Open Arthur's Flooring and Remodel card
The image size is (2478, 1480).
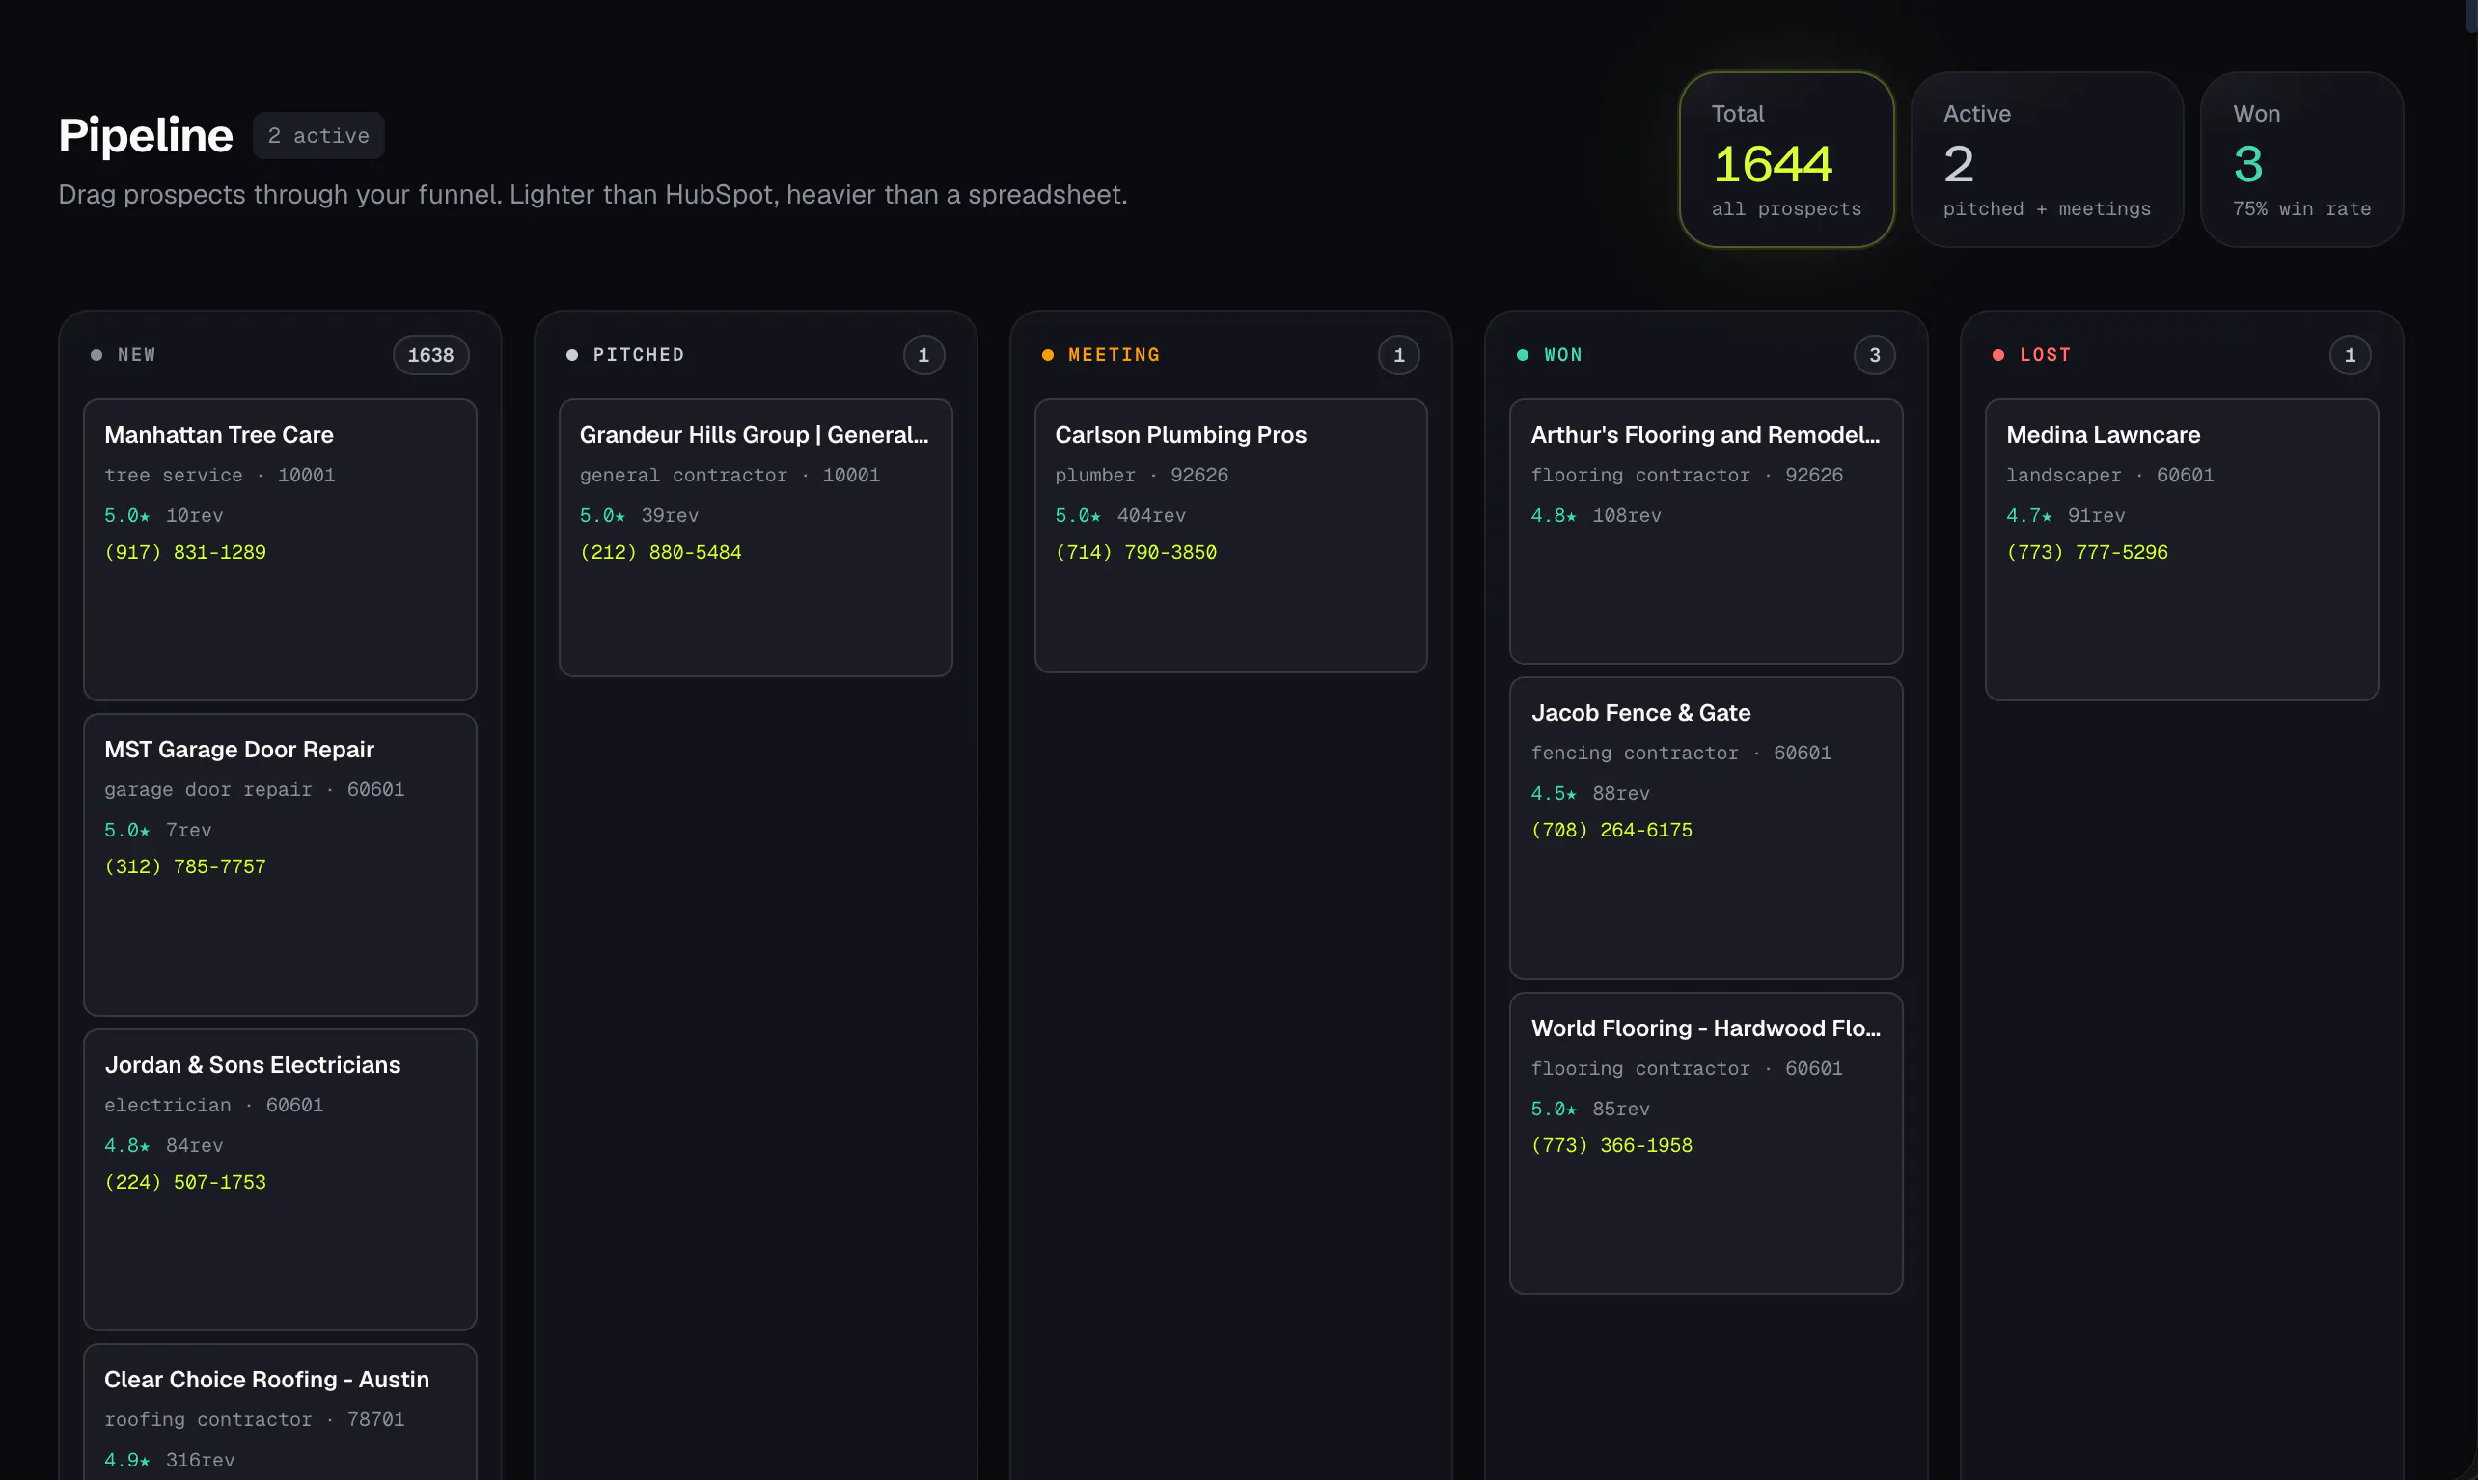[x=1706, y=532]
